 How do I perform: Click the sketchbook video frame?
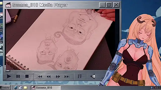pyautogui.click(x=60, y=39)
